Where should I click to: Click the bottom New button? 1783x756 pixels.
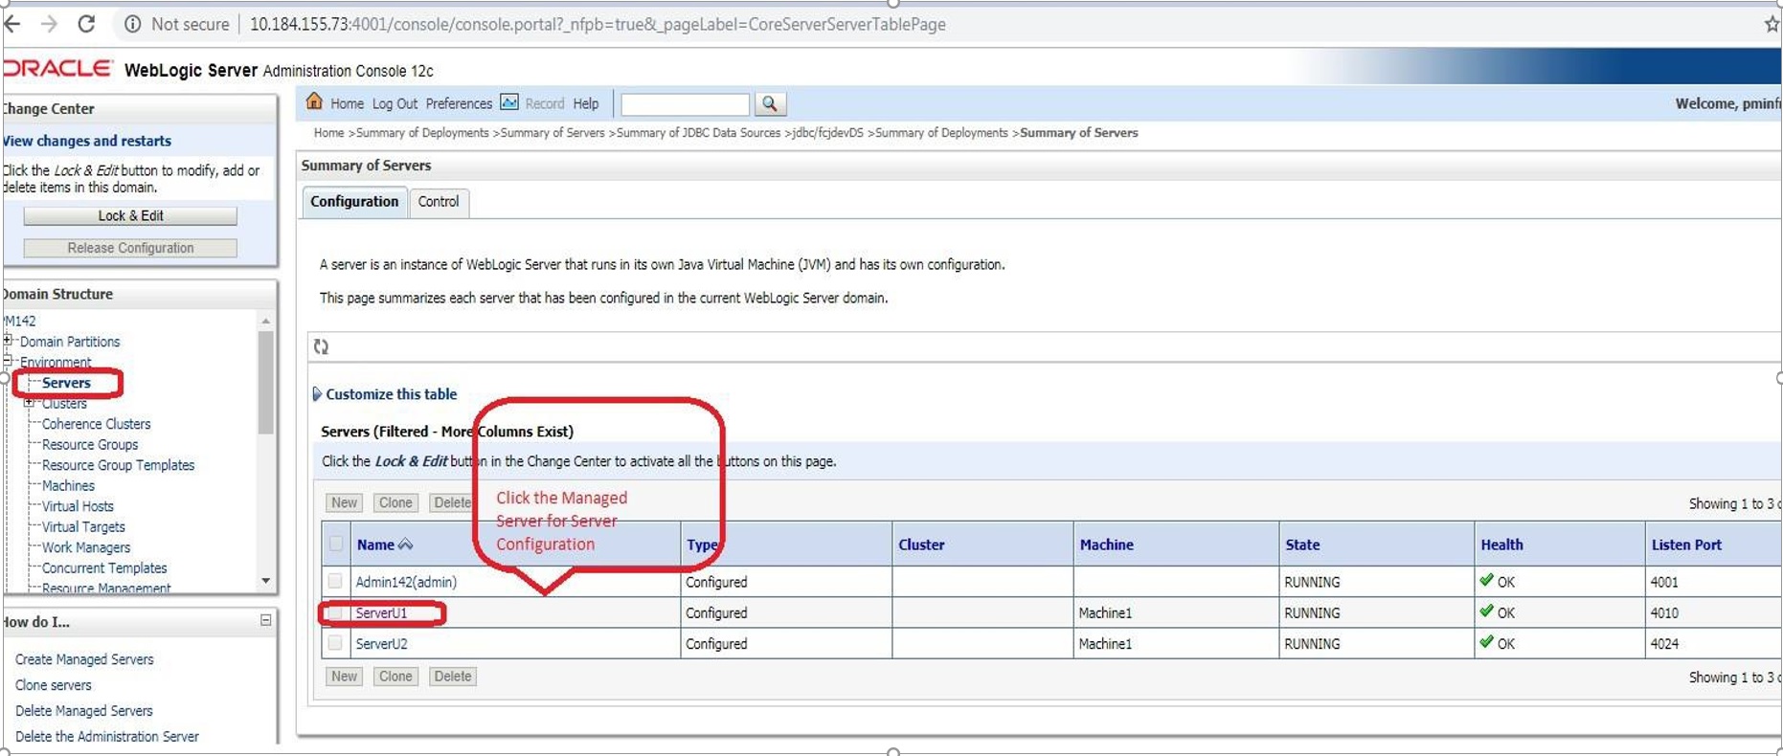pyautogui.click(x=344, y=677)
